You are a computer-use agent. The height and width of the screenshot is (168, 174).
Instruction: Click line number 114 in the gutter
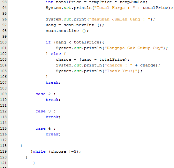click(x=3, y=123)
